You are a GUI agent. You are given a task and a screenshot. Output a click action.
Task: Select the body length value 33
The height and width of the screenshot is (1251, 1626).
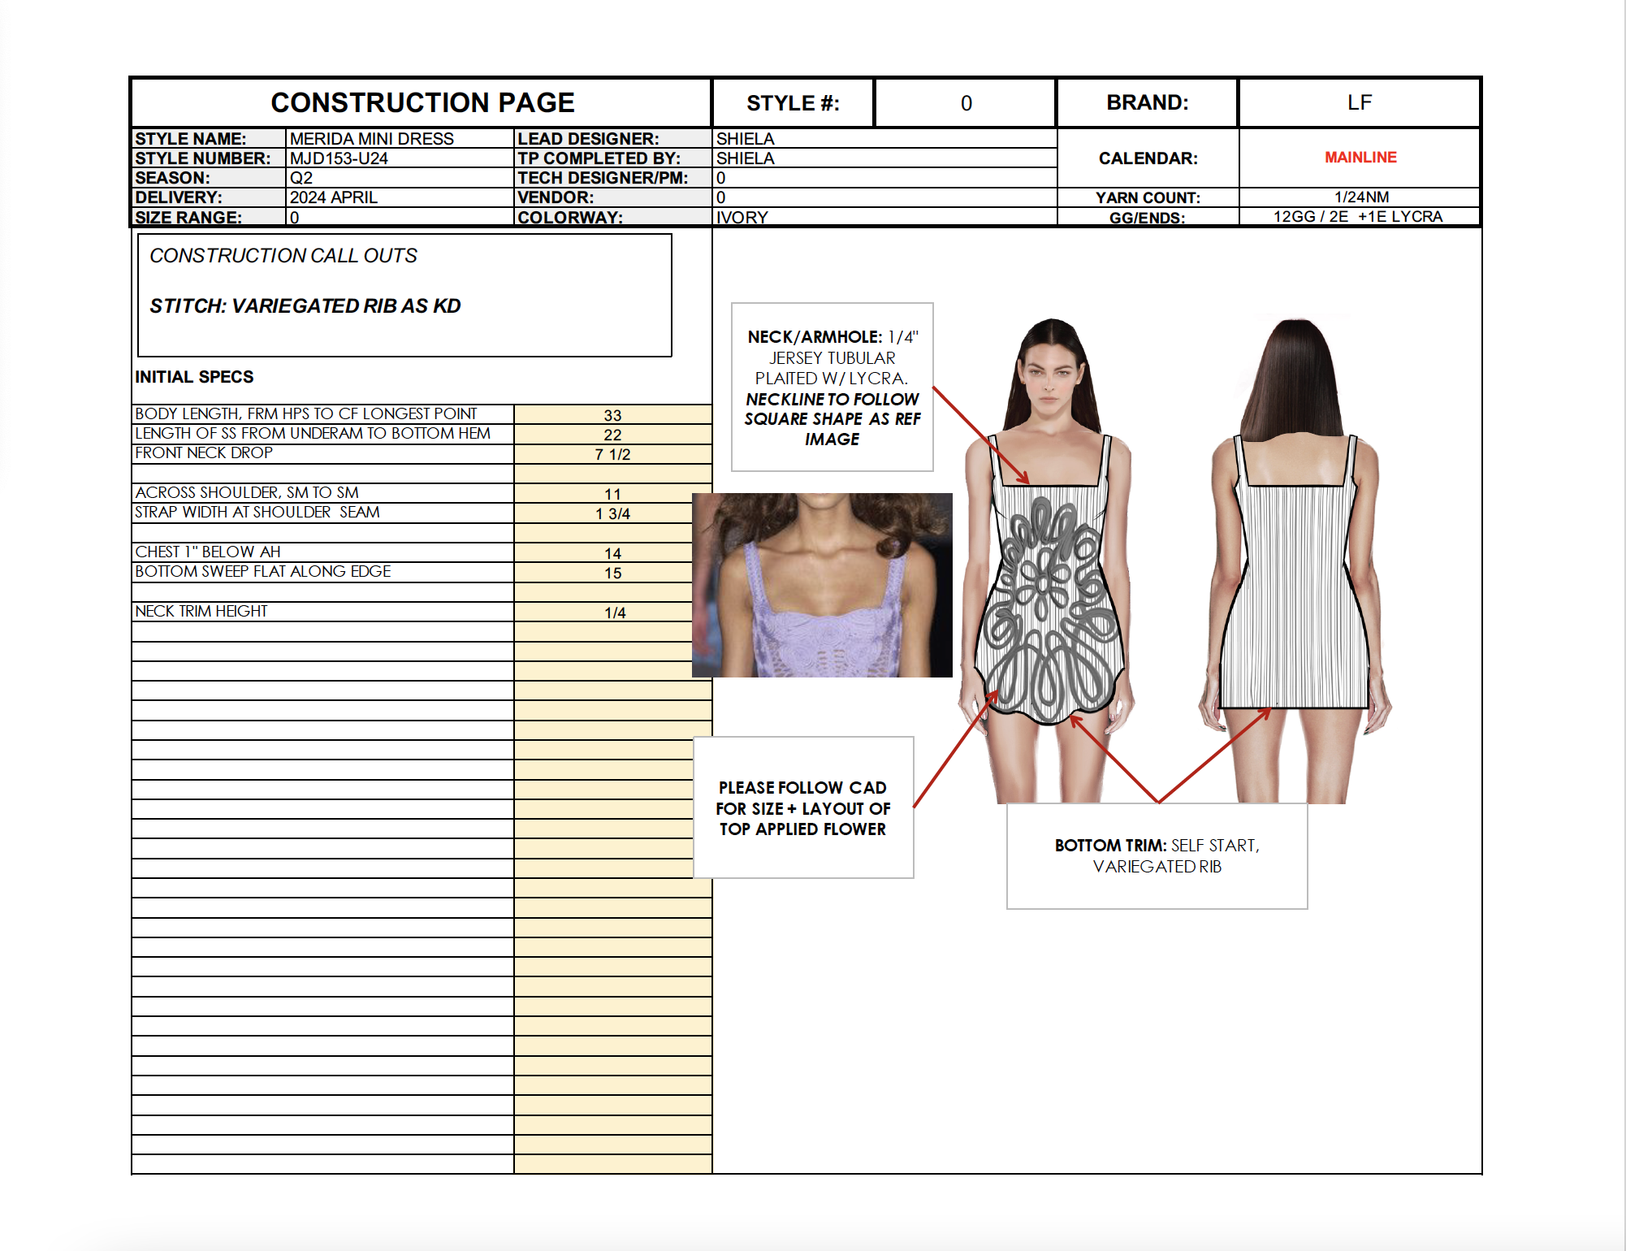612,415
